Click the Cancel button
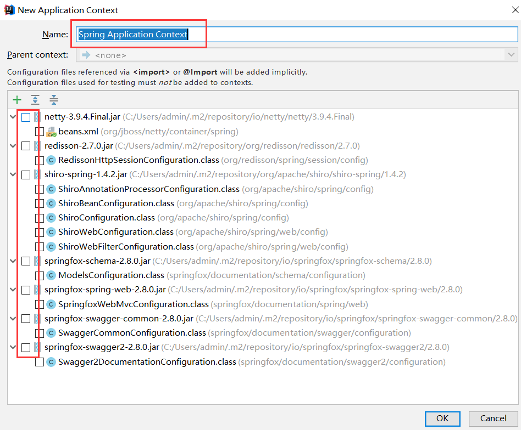521x430 pixels. coord(493,418)
